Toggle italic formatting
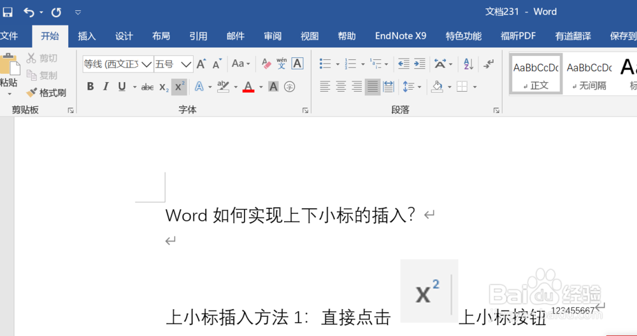This screenshot has height=336, width=637. coord(106,87)
